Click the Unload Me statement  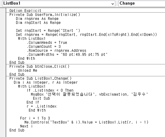point(27,70)
